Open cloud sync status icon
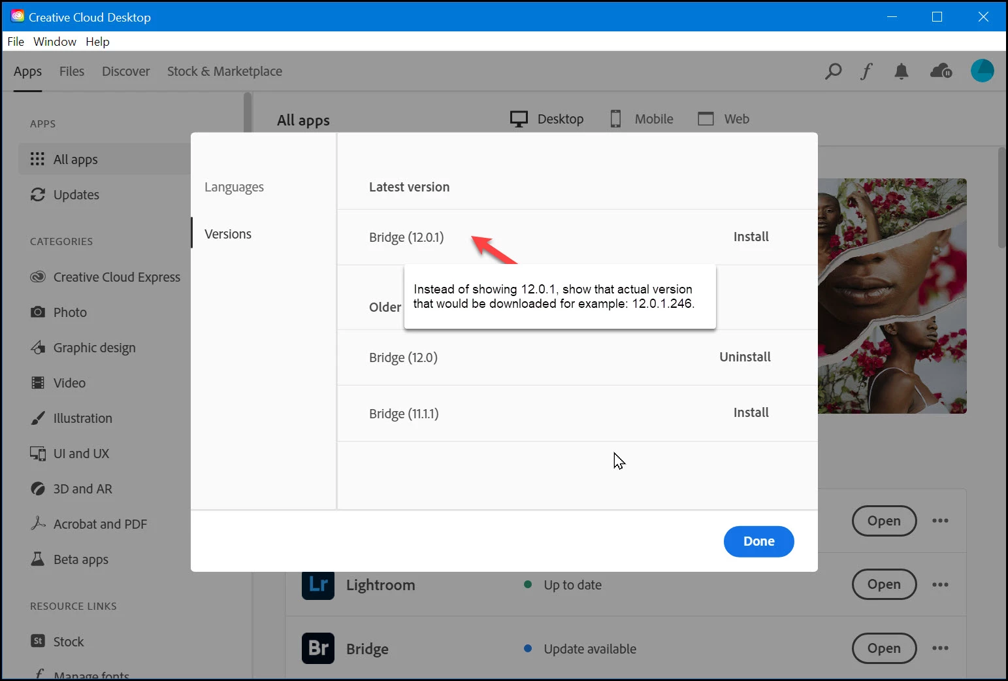Image resolution: width=1008 pixels, height=681 pixels. coord(941,71)
